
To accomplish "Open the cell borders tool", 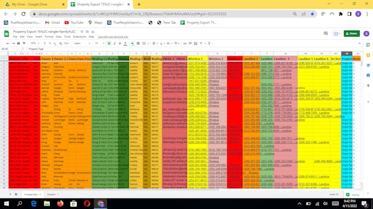I will [138, 43].
